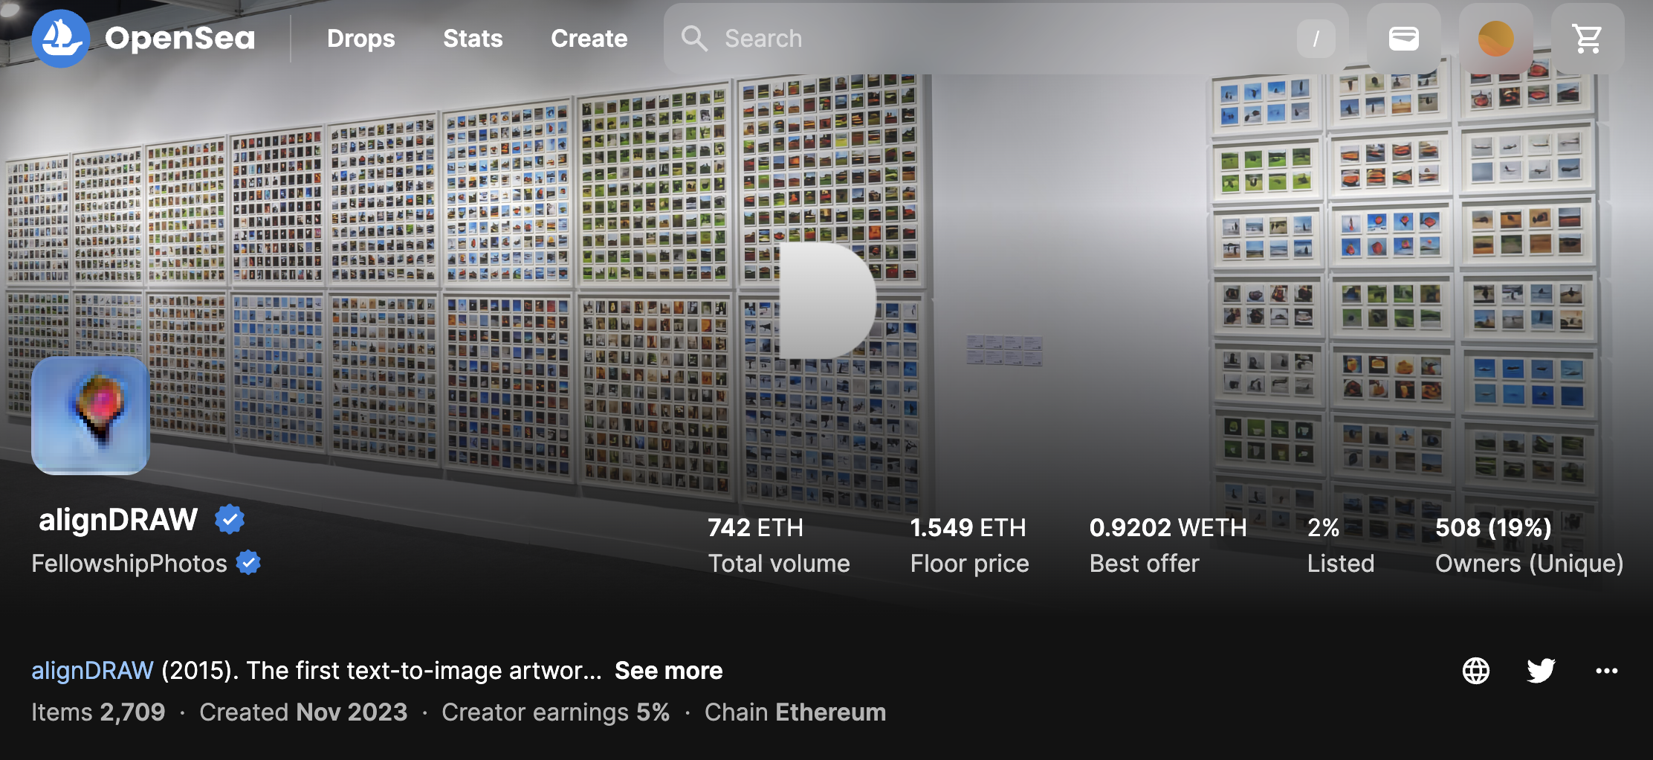Image resolution: width=1653 pixels, height=760 pixels.
Task: Open the three-dot more options menu
Action: pos(1606,671)
